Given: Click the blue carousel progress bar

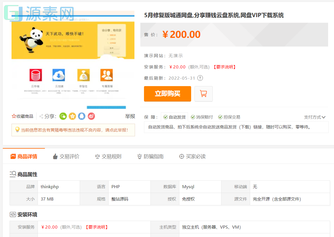Looking at the screenshot, I should coord(106,107).
